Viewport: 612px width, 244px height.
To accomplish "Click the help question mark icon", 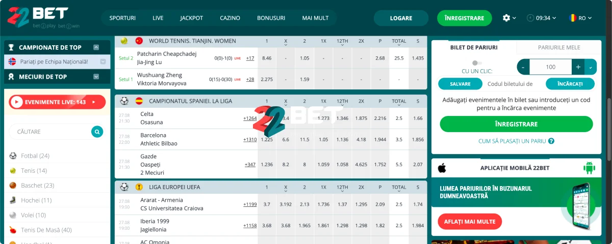I will pos(551,141).
